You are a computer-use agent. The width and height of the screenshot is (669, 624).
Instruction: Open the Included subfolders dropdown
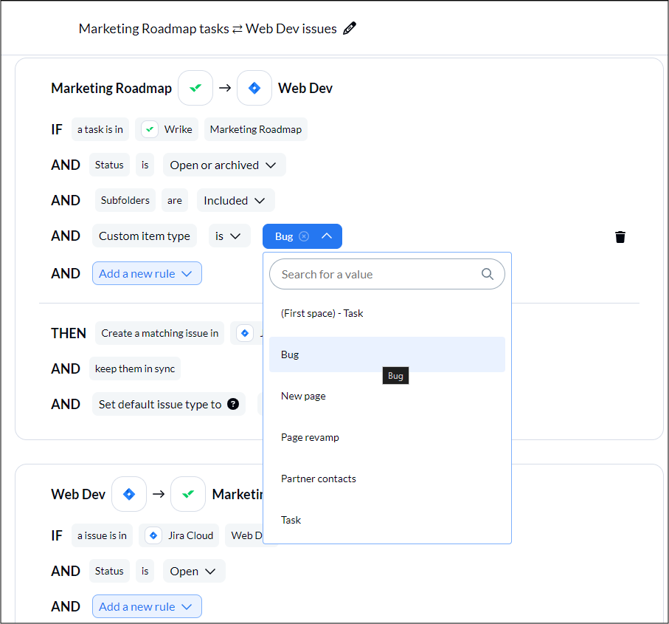click(235, 200)
